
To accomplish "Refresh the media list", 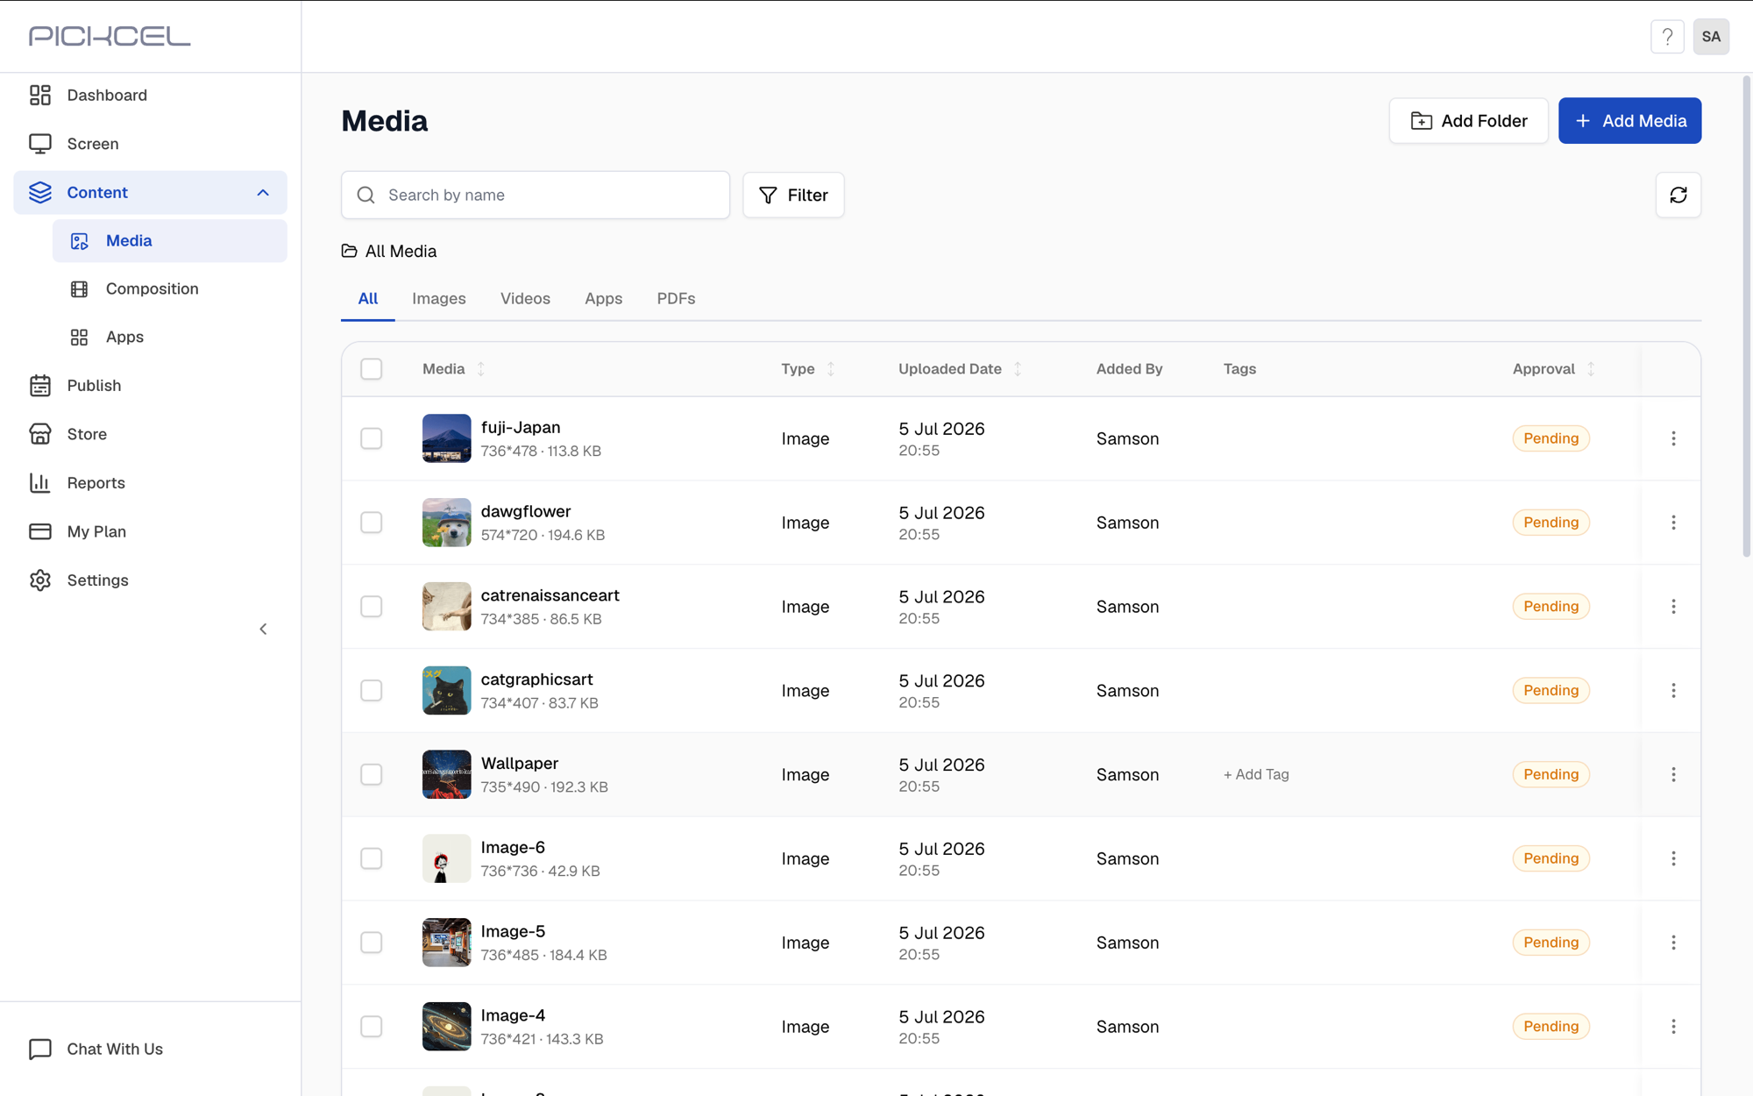I will tap(1678, 195).
